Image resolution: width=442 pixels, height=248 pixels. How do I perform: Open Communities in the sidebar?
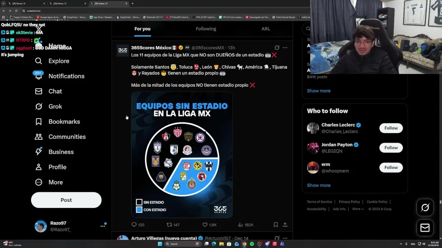pyautogui.click(x=60, y=137)
